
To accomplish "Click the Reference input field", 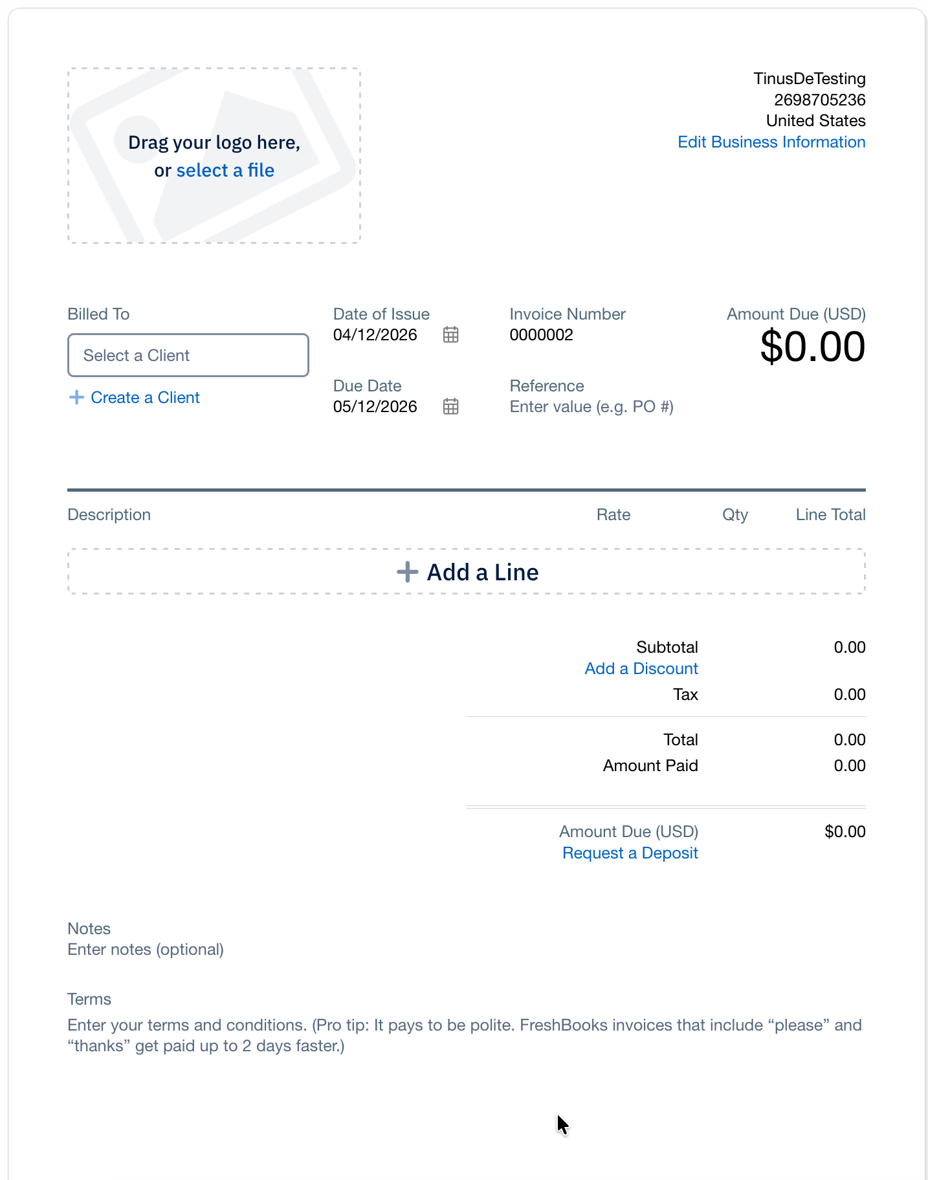I will click(x=591, y=407).
